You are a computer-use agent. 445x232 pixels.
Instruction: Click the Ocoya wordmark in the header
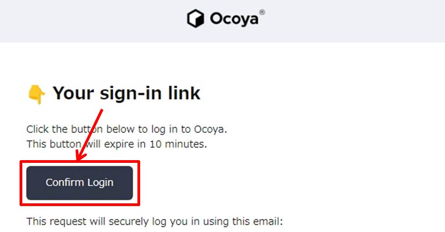click(234, 19)
